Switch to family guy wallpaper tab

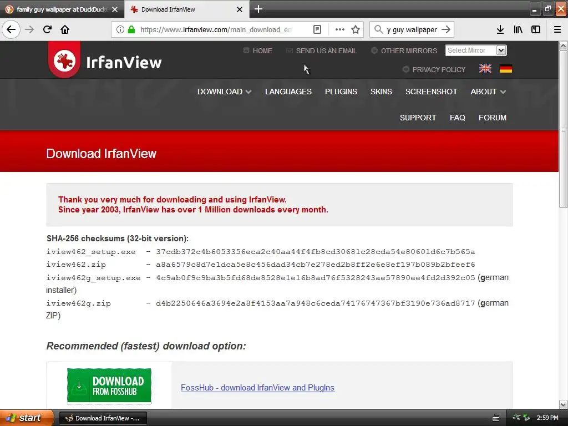(x=62, y=9)
